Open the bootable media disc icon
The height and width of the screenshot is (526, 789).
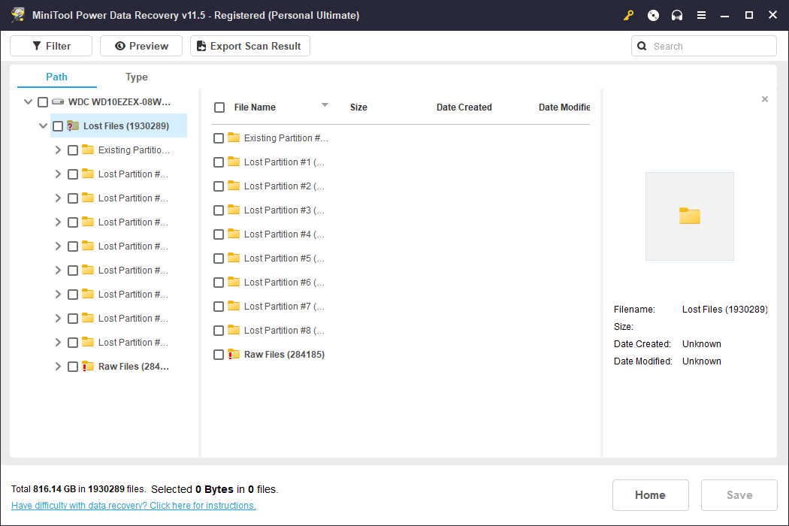tap(653, 15)
